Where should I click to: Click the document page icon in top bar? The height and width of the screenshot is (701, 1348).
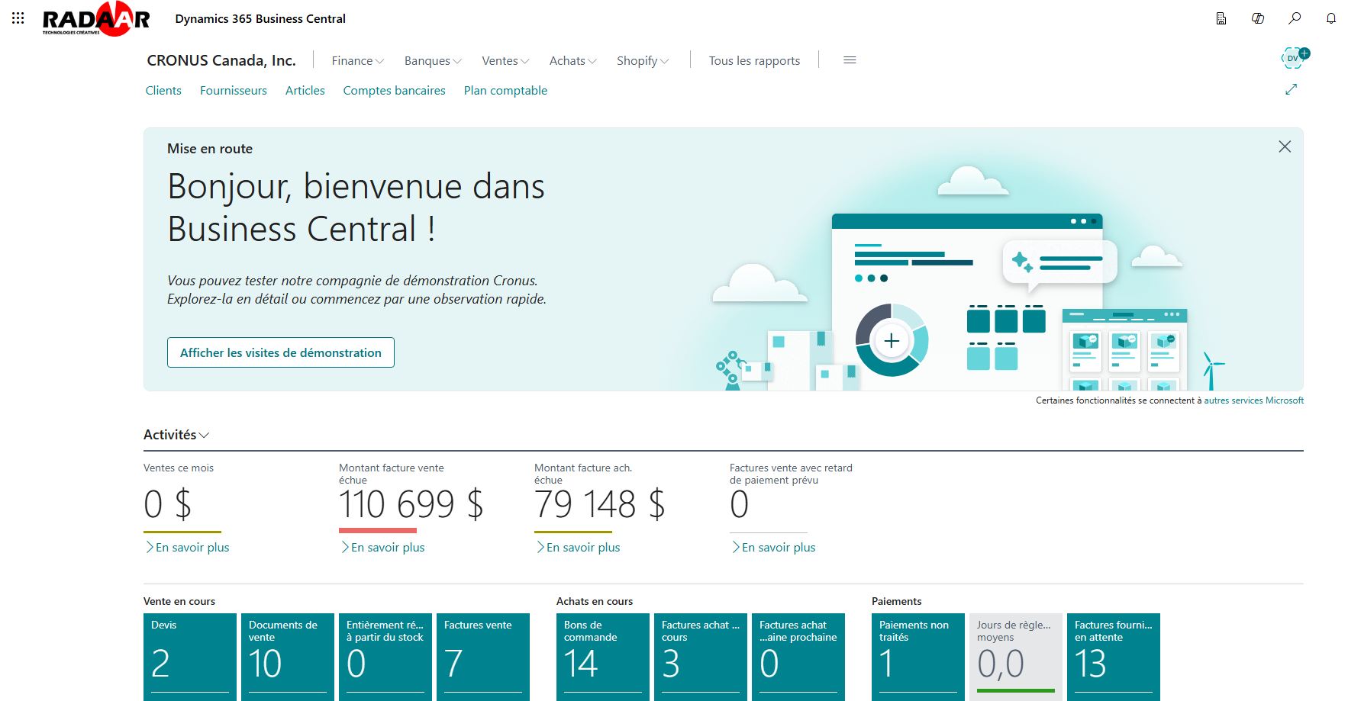point(1221,18)
